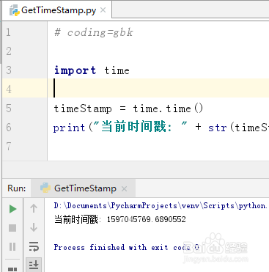Click the Python file icon in editor tab

[15, 10]
